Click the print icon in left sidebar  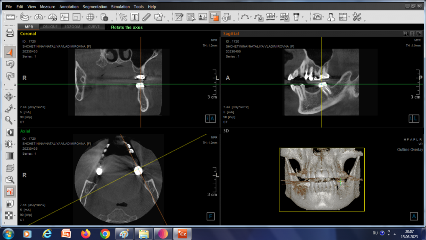click(x=10, y=33)
